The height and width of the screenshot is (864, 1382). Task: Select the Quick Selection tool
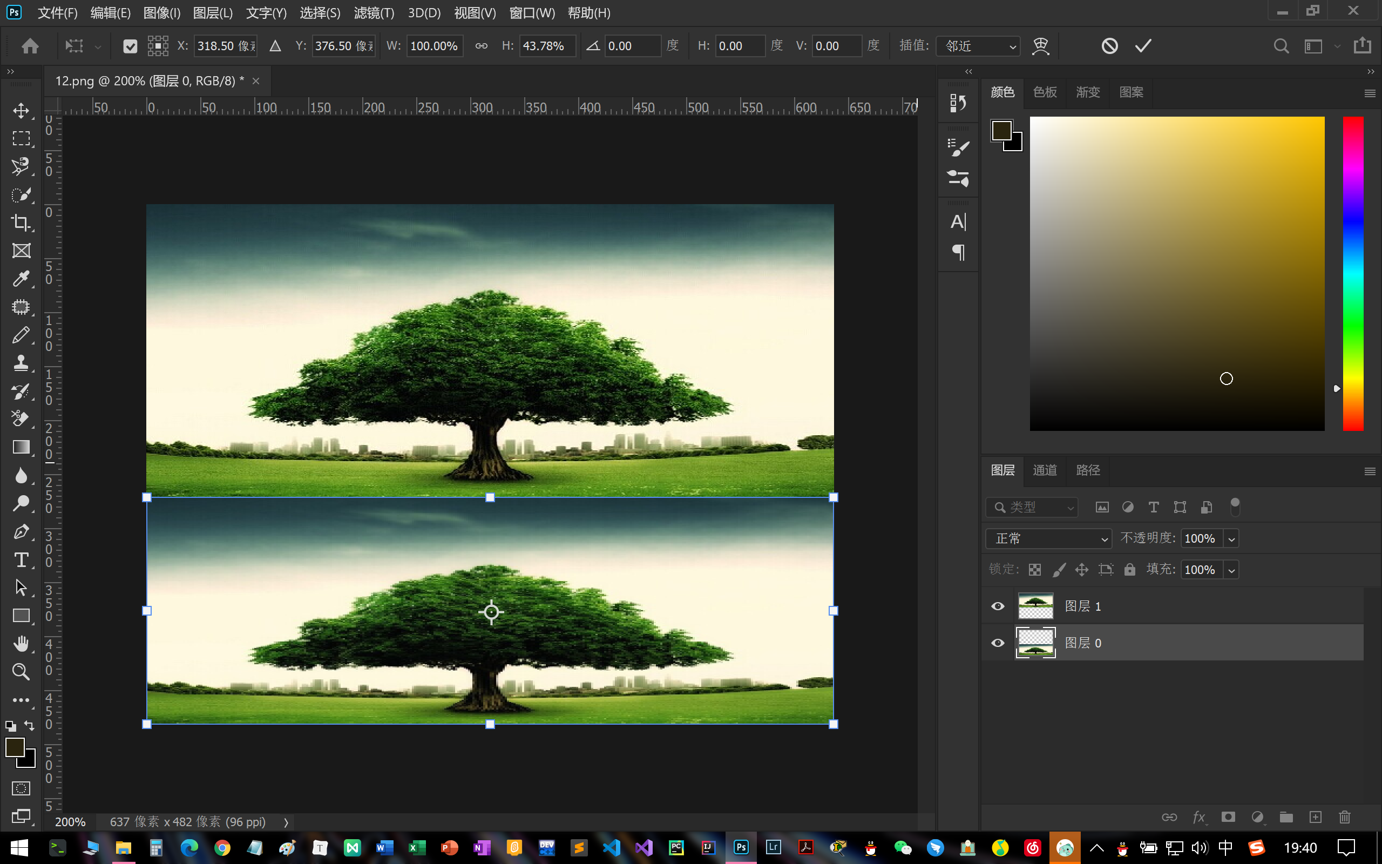pos(21,194)
